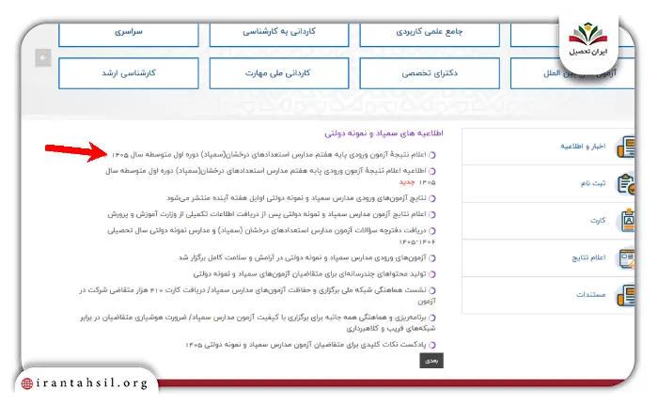Open the دکترای تخصصی category box
Screen dimensions: 658x404
coord(430,73)
